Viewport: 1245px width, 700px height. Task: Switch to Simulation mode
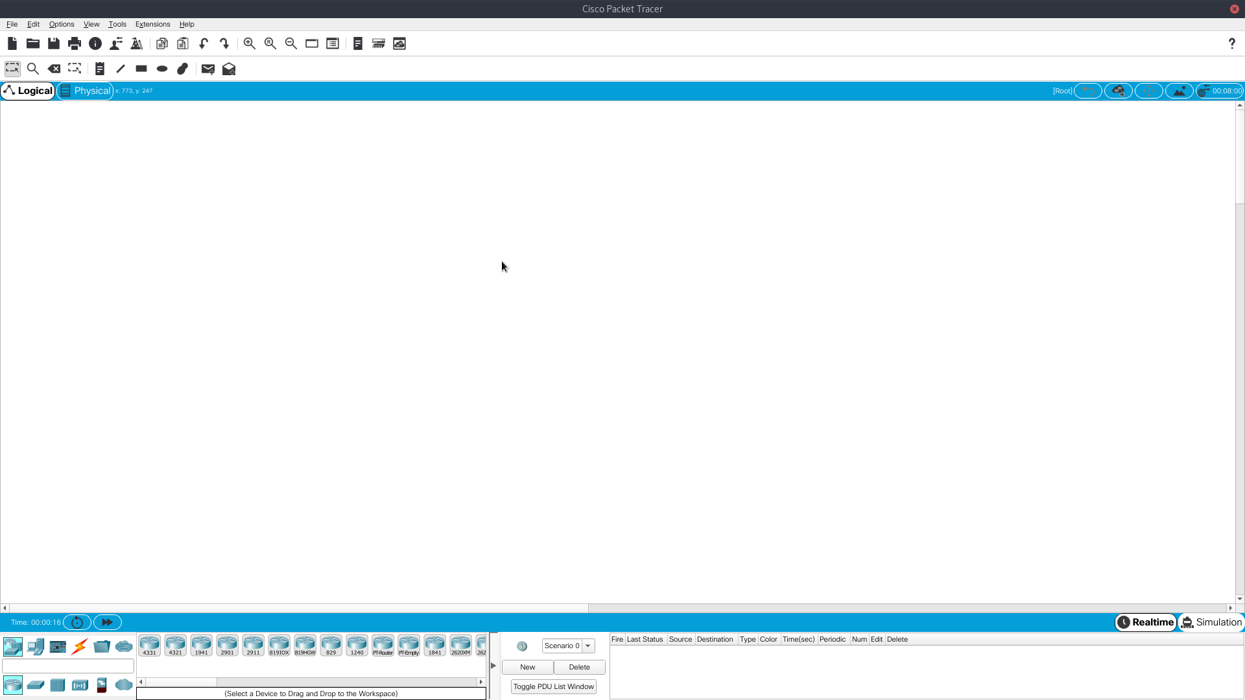click(1211, 622)
